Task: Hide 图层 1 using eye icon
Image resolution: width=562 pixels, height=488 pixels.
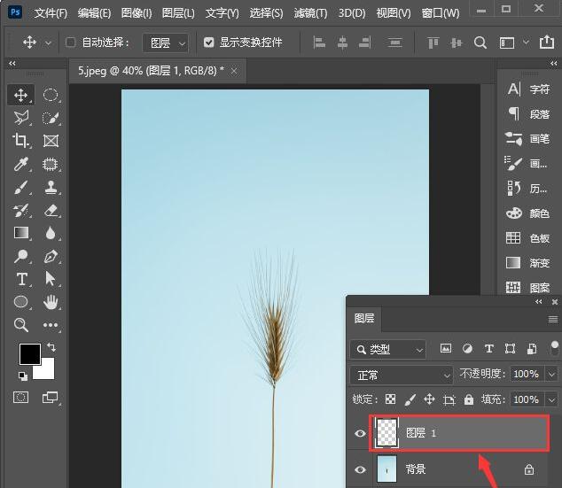Action: (360, 433)
